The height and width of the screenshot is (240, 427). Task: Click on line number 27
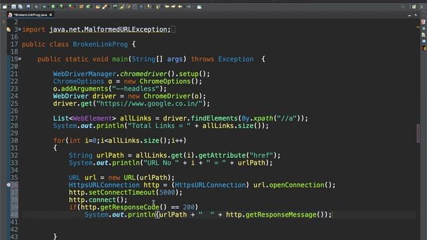tap(14, 118)
